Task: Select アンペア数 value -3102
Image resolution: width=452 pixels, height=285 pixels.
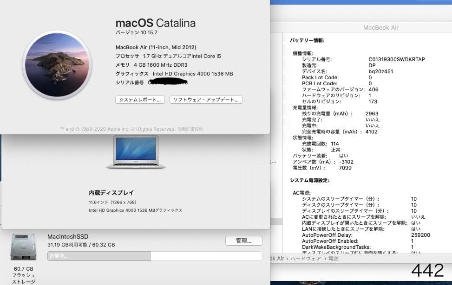Action: (x=346, y=162)
